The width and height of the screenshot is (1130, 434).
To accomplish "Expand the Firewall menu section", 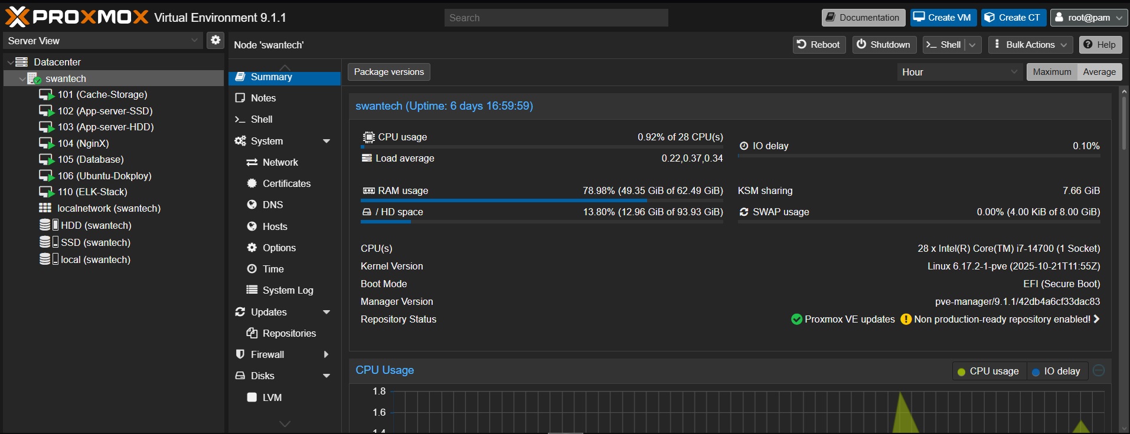I will 326,354.
